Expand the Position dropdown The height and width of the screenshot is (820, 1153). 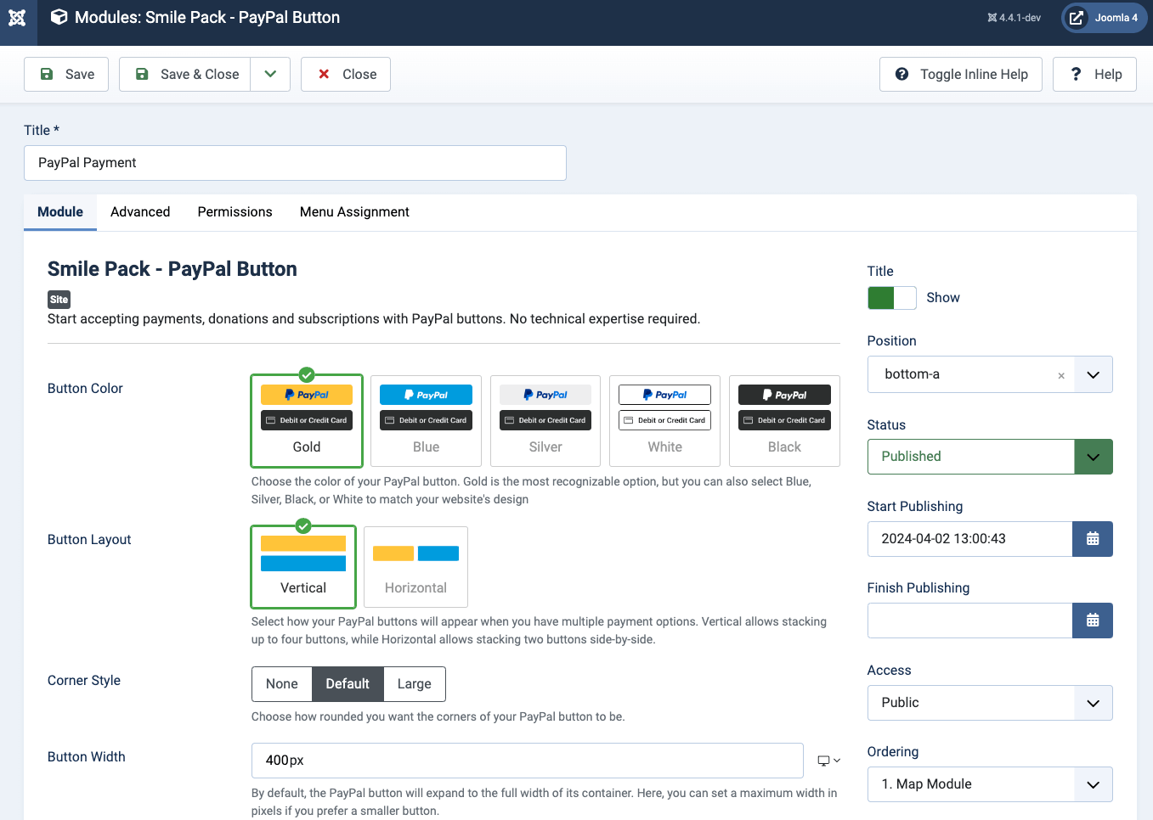coord(1094,374)
